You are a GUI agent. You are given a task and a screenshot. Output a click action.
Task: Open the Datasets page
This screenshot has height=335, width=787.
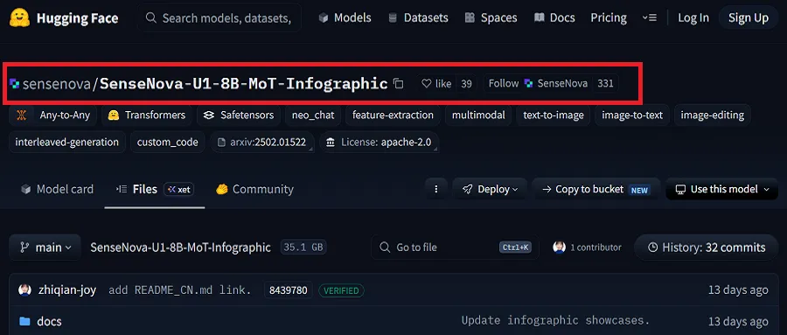pos(418,18)
